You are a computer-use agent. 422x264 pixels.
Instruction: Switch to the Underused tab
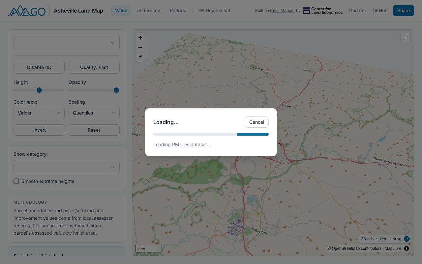click(148, 11)
